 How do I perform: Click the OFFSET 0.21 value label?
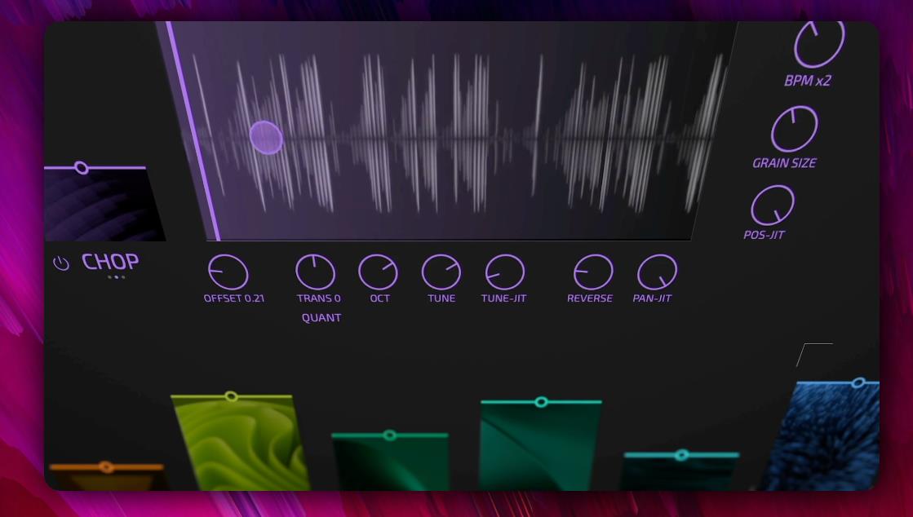[x=234, y=298]
